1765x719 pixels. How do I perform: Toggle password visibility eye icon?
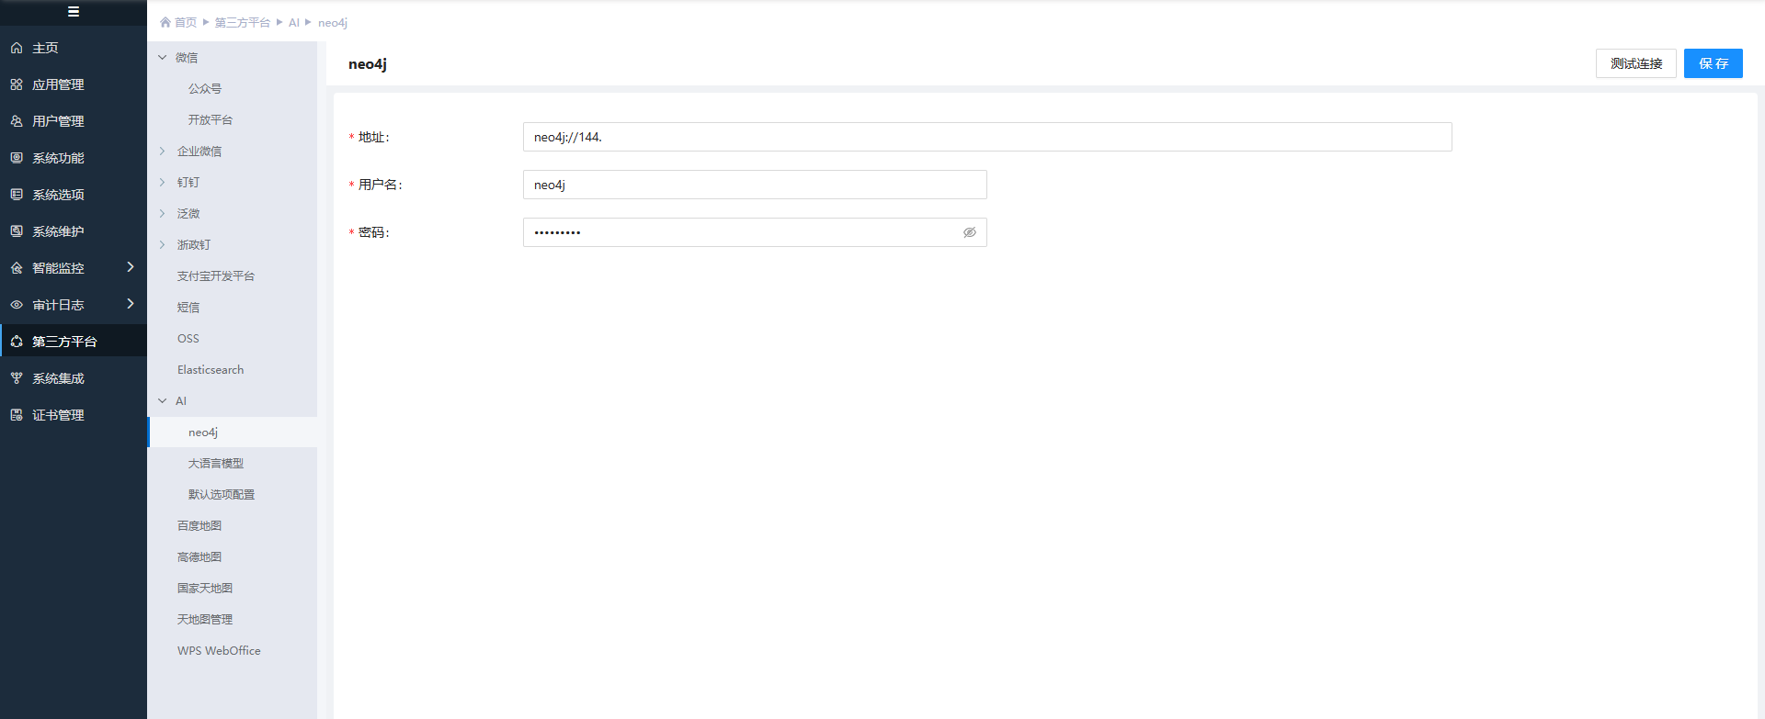point(969,232)
